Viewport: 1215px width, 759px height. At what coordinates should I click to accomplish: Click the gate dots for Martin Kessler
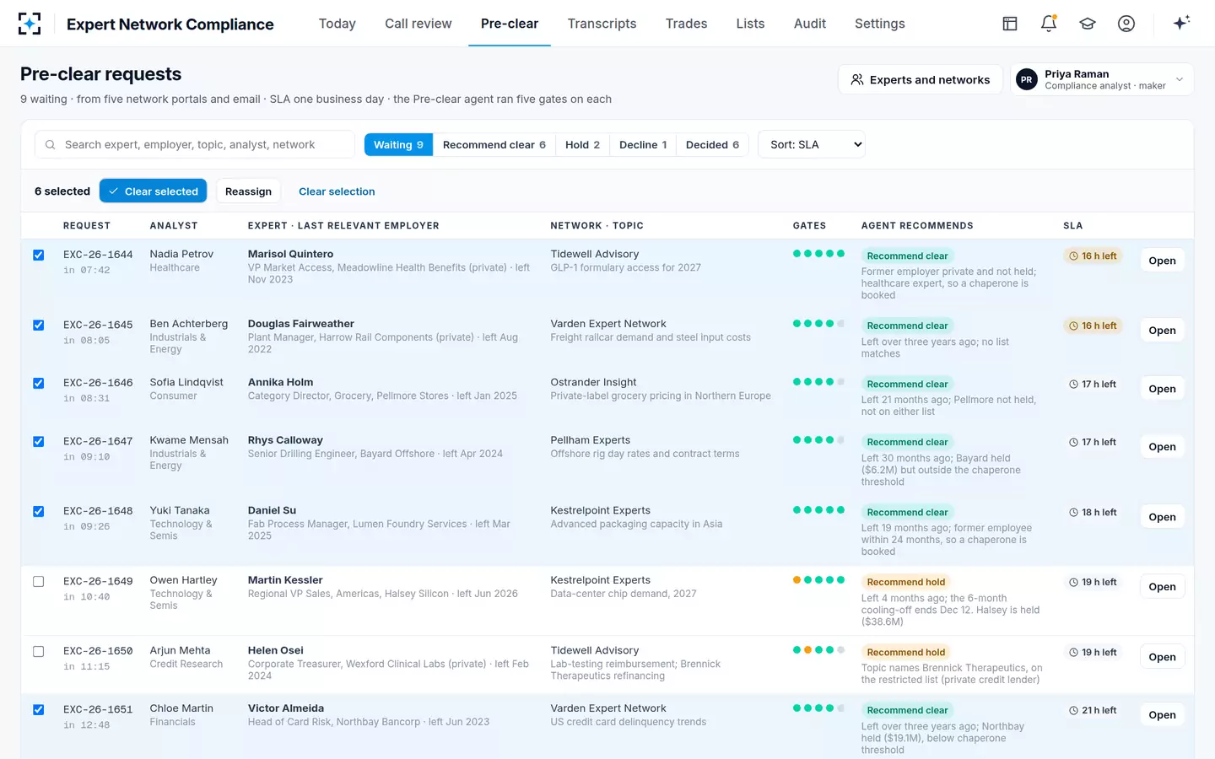click(818, 579)
